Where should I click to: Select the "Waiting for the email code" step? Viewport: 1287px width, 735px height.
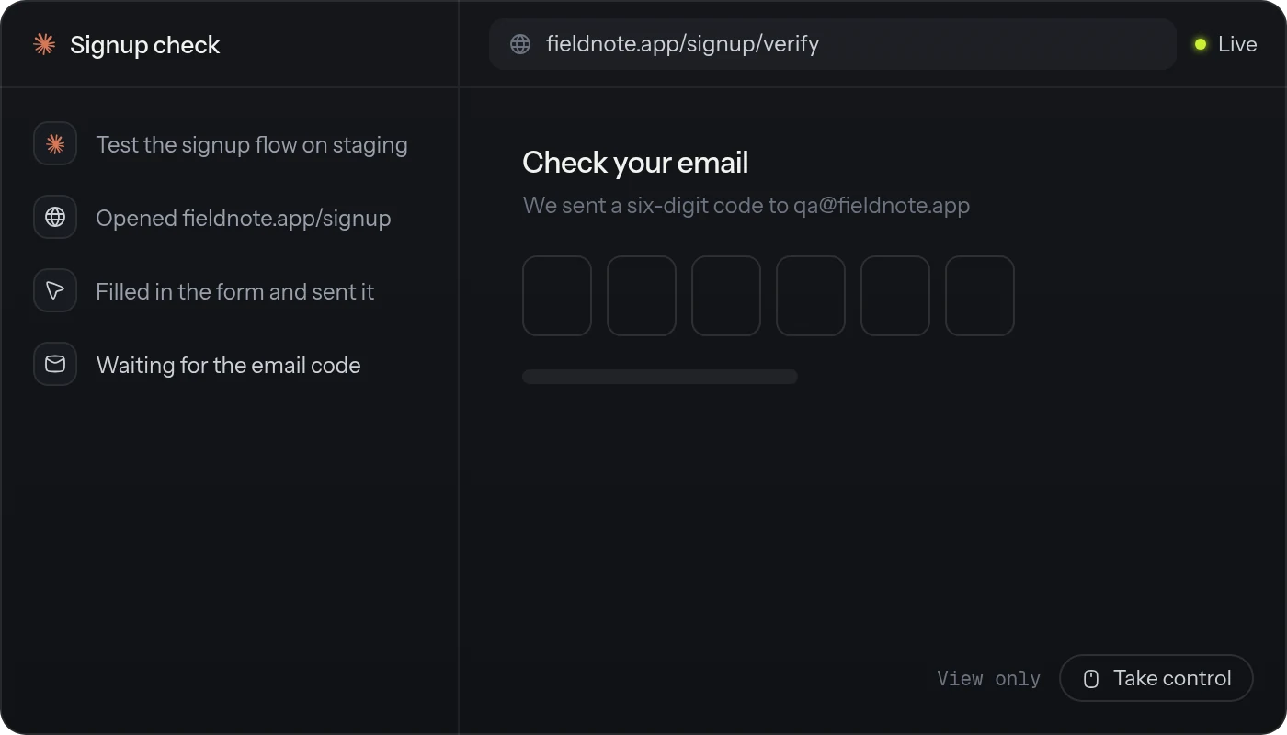pyautogui.click(x=198, y=365)
